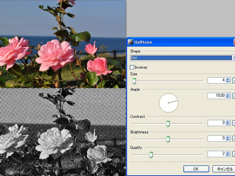235x176 pixels.
Task: Increase Contrast with the up spinner arrow
Action: click(228, 122)
